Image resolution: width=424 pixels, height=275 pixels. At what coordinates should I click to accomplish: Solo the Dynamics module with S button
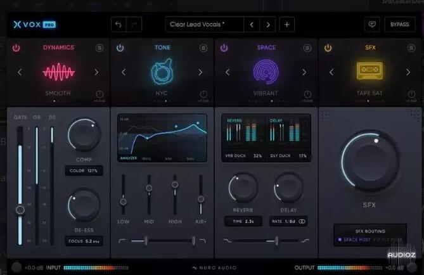(x=100, y=48)
